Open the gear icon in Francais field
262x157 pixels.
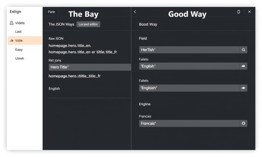243,123
